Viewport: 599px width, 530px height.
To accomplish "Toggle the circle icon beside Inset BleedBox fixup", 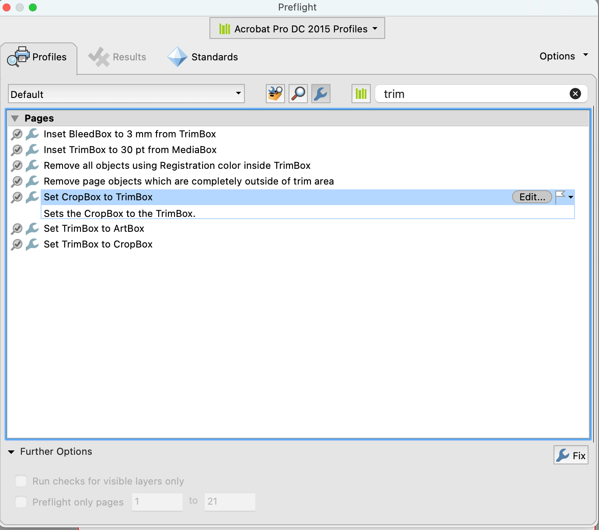I will (x=17, y=134).
